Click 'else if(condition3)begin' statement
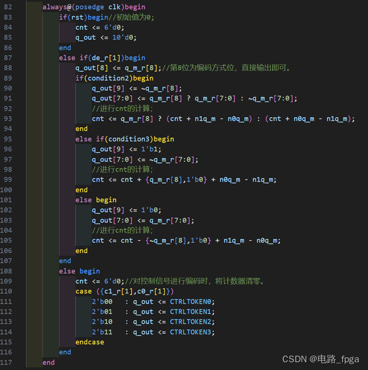Image resolution: width=368 pixels, height=370 pixels. (x=125, y=139)
